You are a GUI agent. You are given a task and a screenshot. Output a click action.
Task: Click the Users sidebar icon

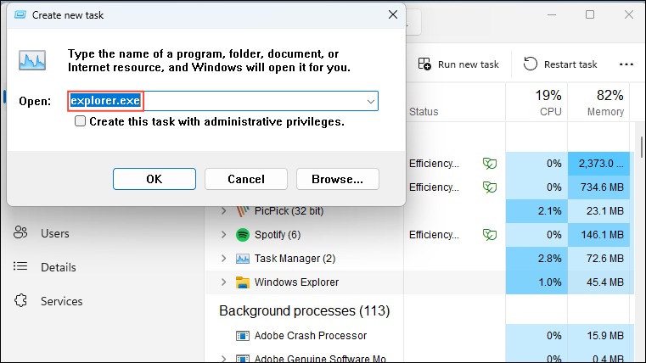20,232
